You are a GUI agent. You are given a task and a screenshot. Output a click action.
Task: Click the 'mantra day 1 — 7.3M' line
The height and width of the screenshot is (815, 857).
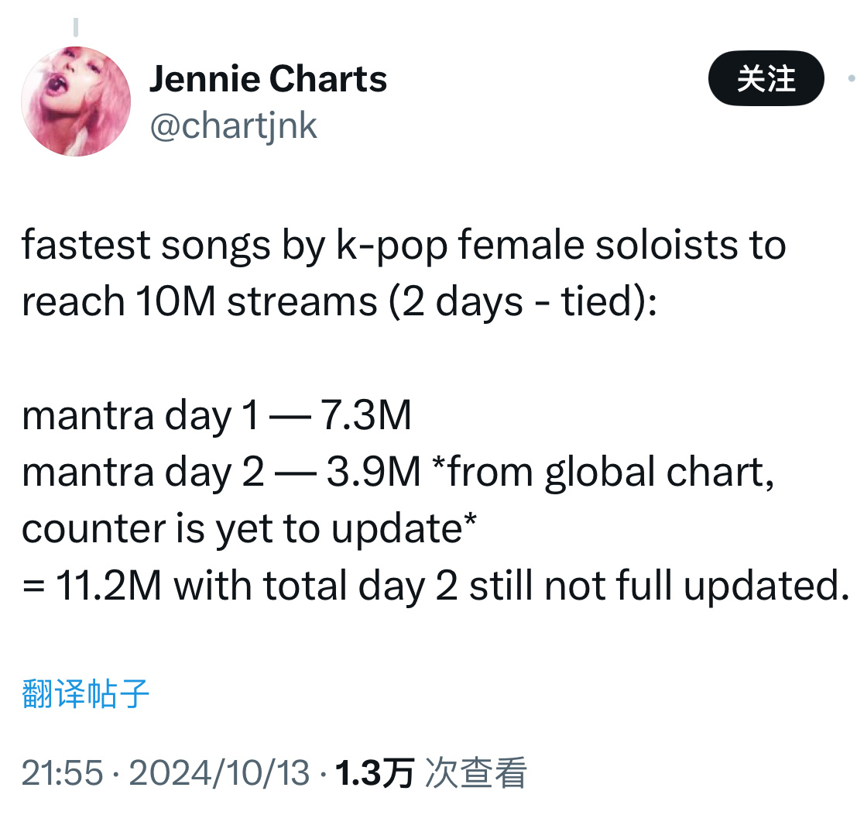click(217, 415)
